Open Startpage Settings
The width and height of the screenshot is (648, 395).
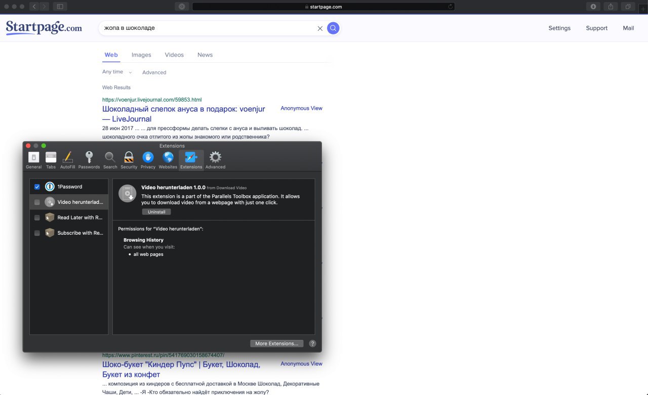click(x=559, y=28)
